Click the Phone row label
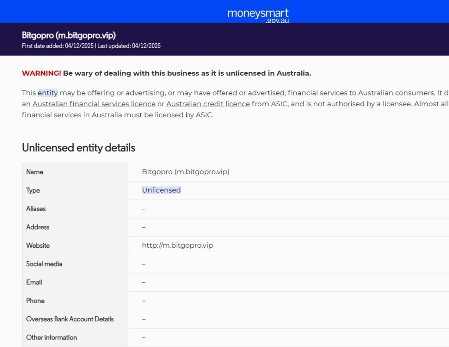This screenshot has width=449, height=347. click(35, 301)
